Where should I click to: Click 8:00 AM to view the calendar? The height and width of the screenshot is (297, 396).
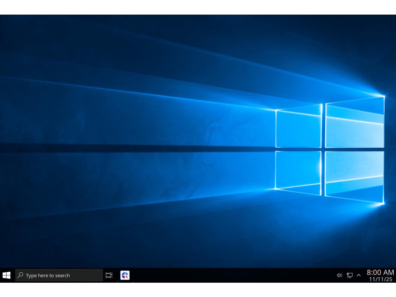(x=380, y=272)
